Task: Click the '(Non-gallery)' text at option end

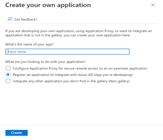Action: click(x=119, y=81)
